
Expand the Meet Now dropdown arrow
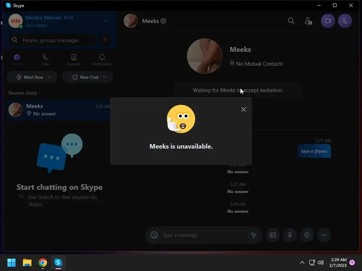49,77
